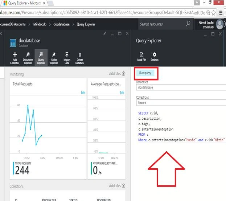Open the Databases dropdown showing docdatabase
The image size is (226, 201).
pos(181,87)
